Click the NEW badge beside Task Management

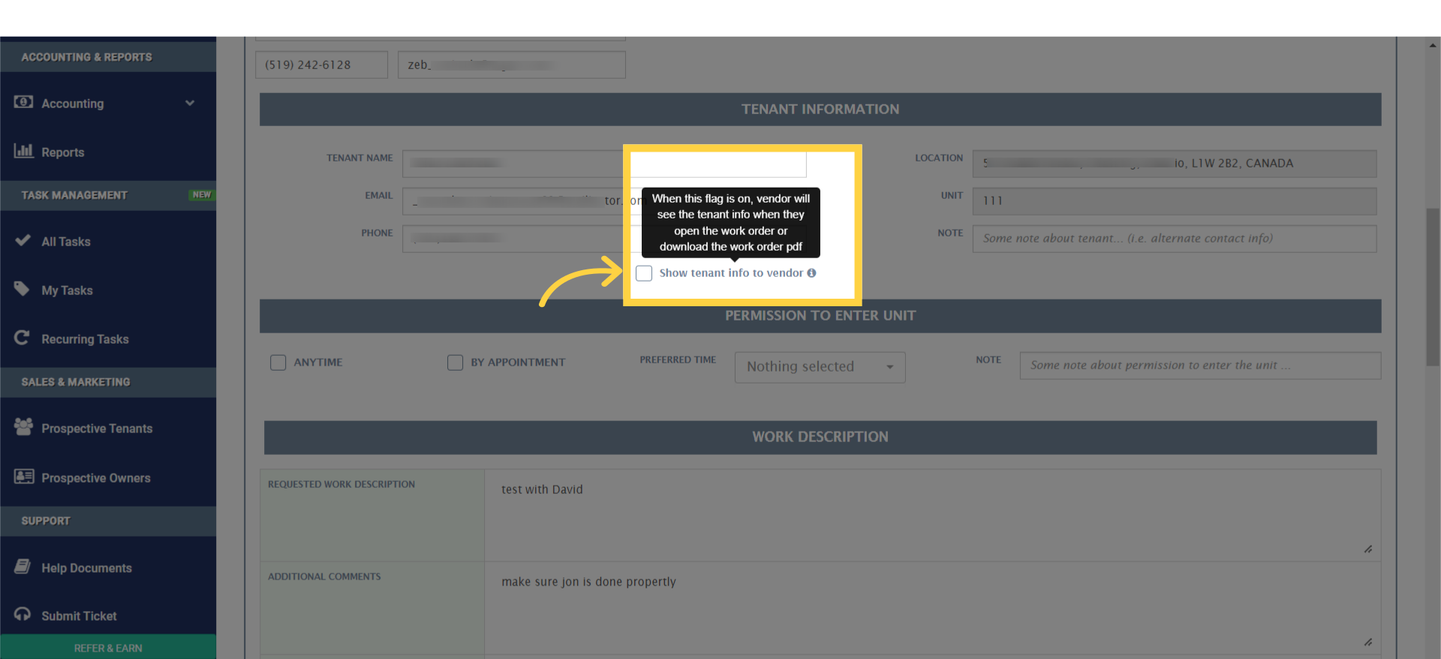click(x=201, y=194)
